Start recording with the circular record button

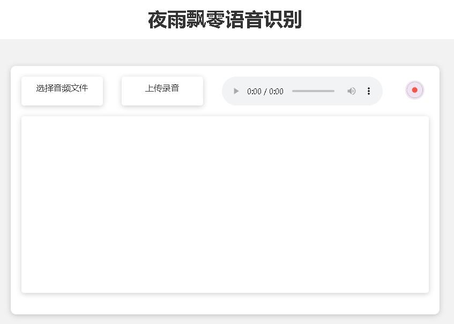click(x=414, y=90)
